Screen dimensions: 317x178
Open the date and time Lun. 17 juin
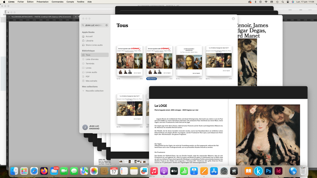tap(305, 2)
